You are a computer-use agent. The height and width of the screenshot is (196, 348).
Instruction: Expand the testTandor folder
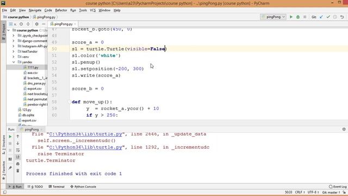[13, 52]
